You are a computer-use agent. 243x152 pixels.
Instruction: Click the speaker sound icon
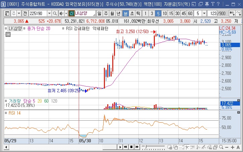point(62,13)
